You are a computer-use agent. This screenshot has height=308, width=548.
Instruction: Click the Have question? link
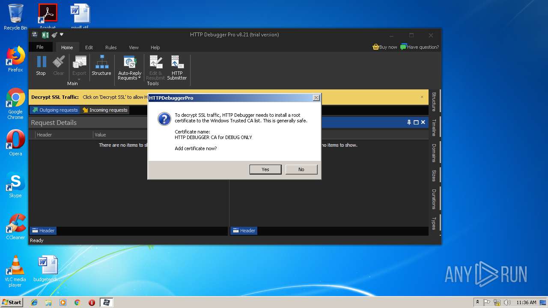[x=420, y=47]
